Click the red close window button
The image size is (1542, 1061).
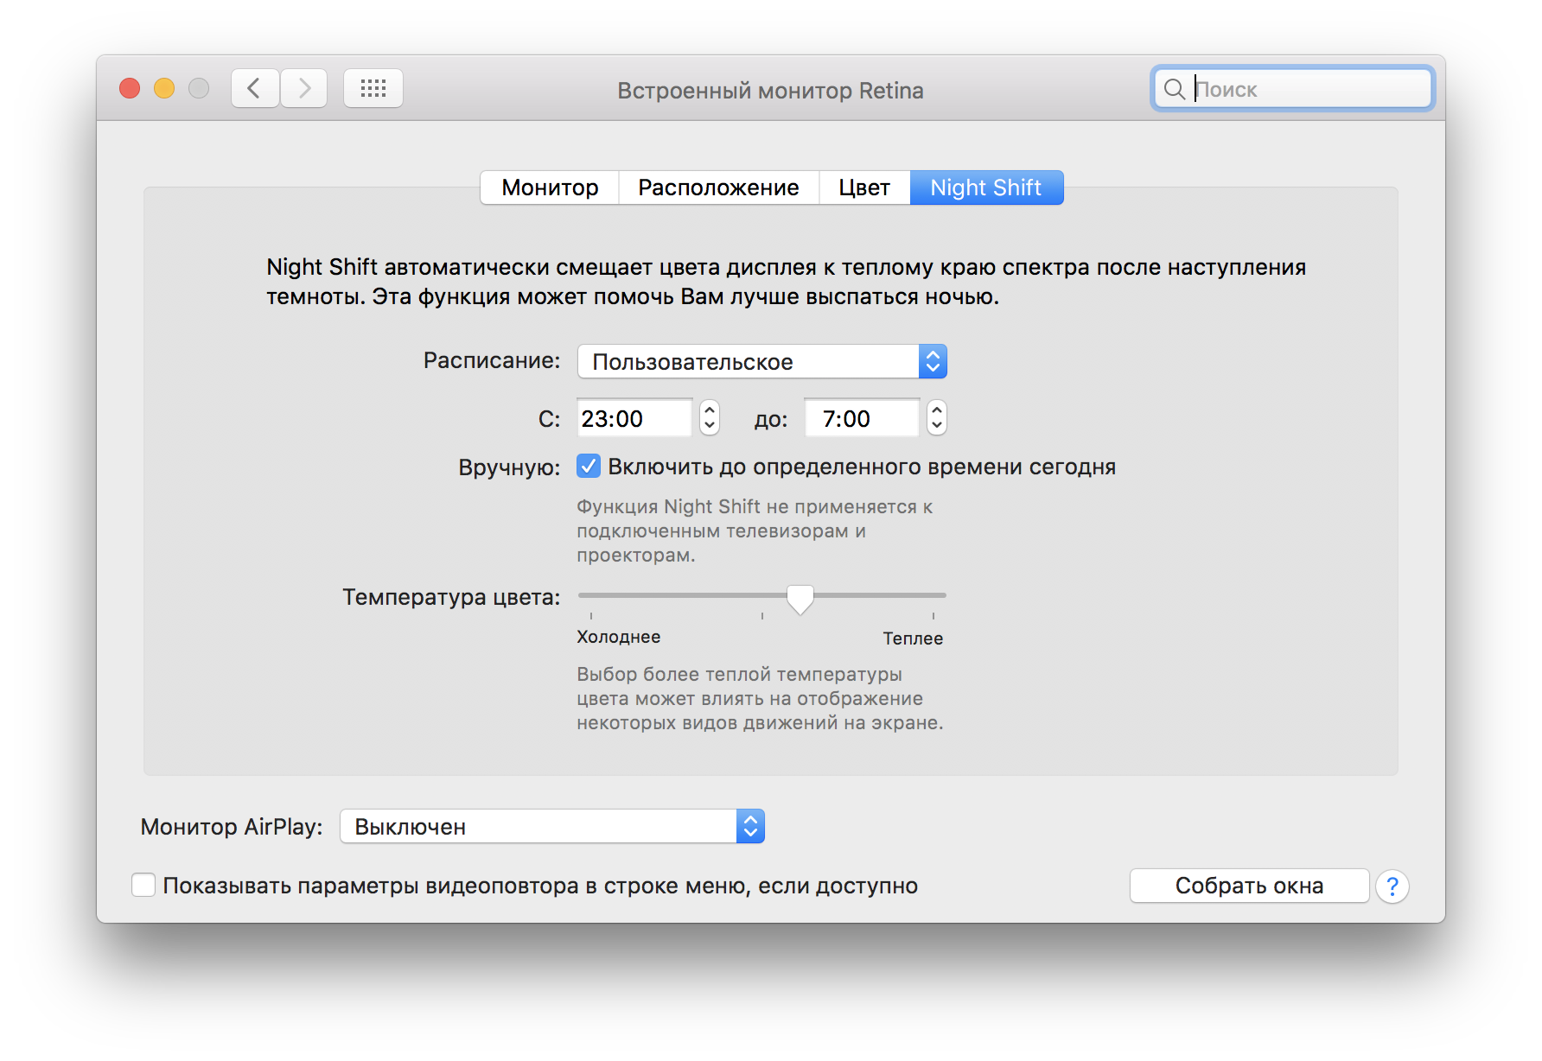[x=130, y=88]
